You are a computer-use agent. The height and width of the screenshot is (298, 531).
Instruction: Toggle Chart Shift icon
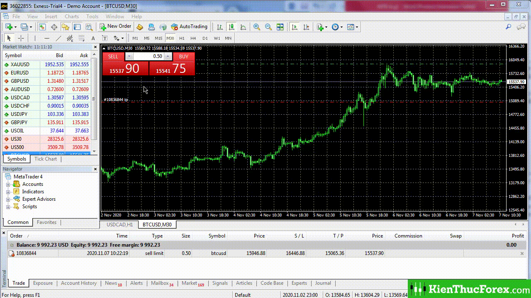tap(306, 27)
